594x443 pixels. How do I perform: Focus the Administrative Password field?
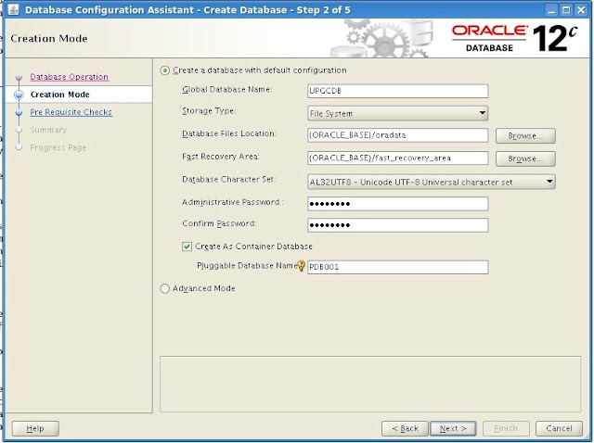click(398, 204)
